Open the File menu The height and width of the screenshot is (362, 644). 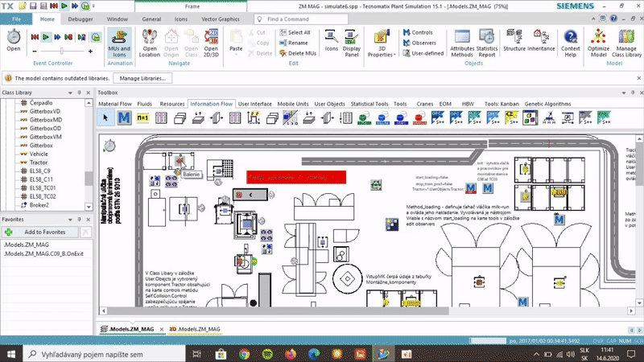(x=16, y=19)
